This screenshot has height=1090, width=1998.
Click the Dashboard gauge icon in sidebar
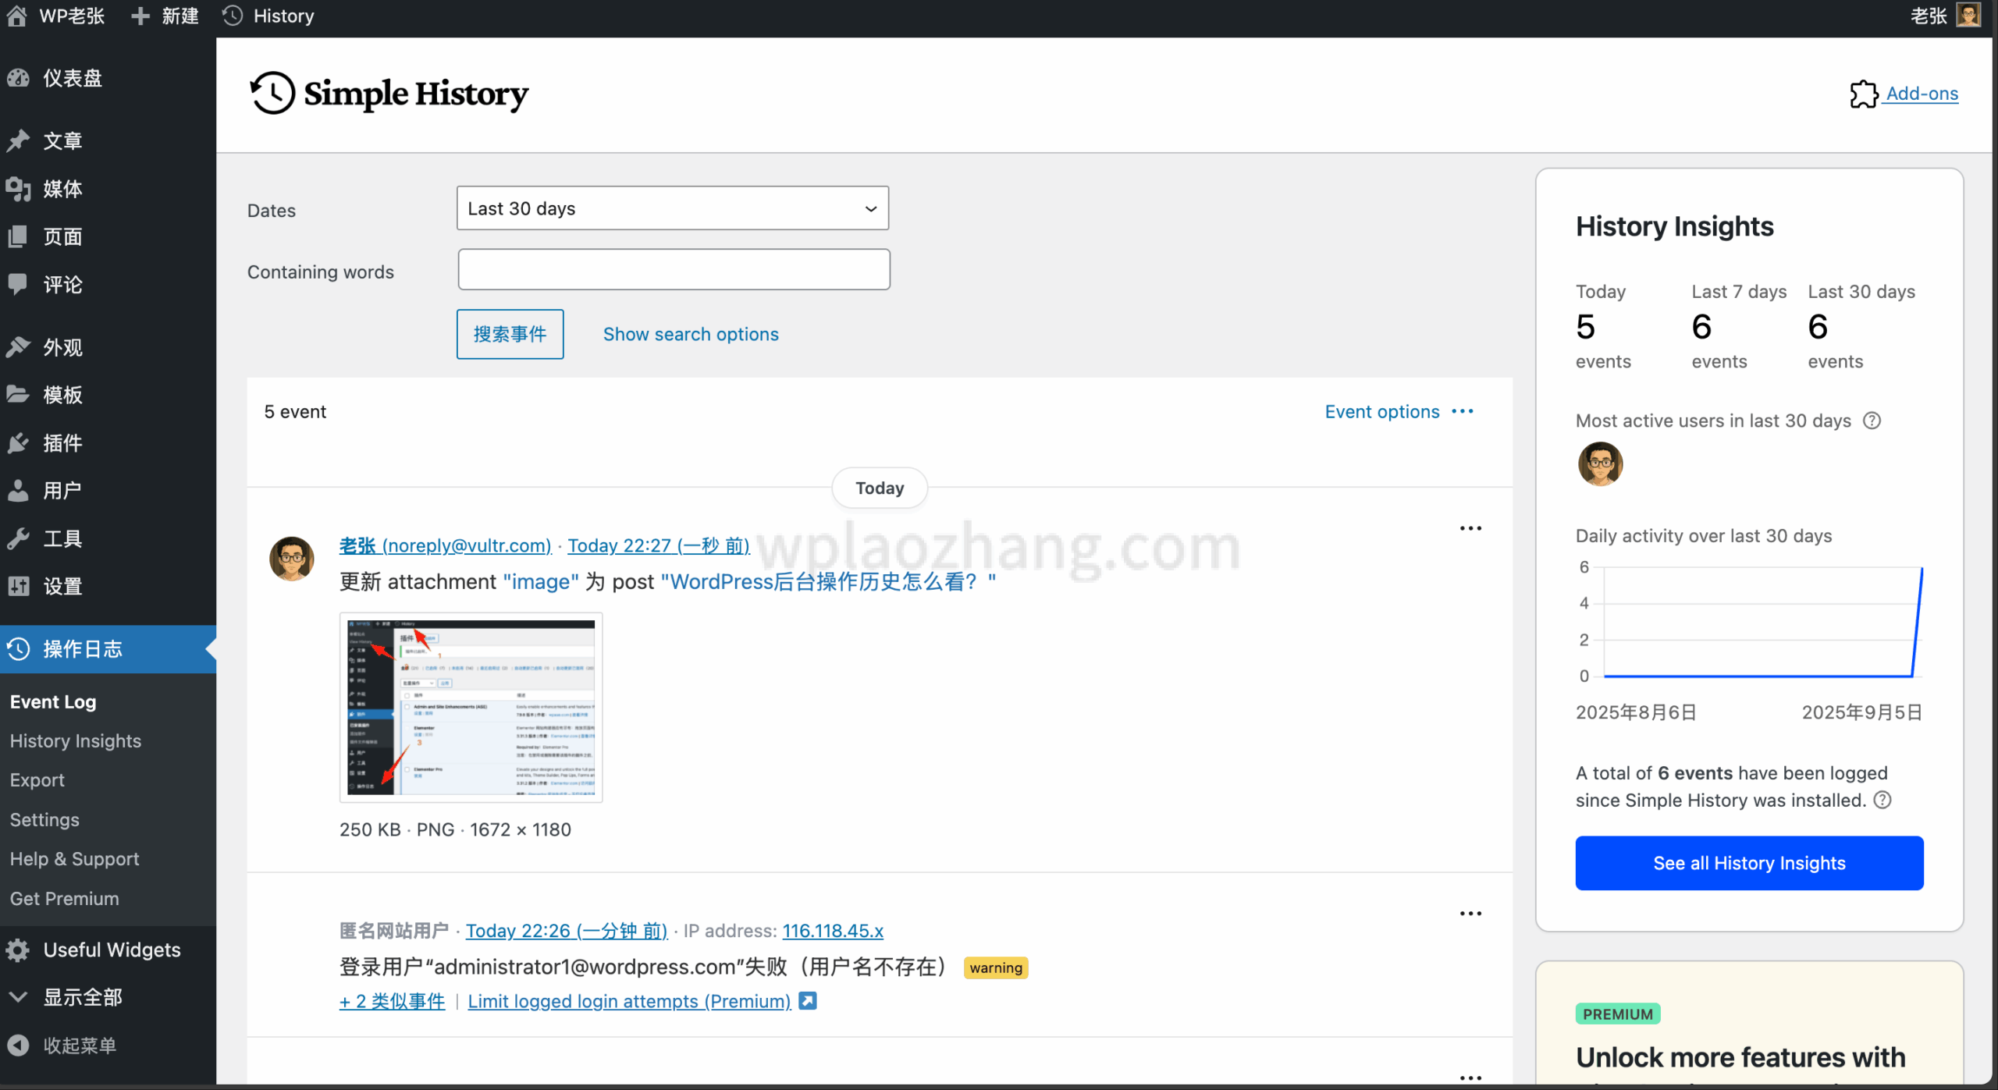pyautogui.click(x=18, y=78)
